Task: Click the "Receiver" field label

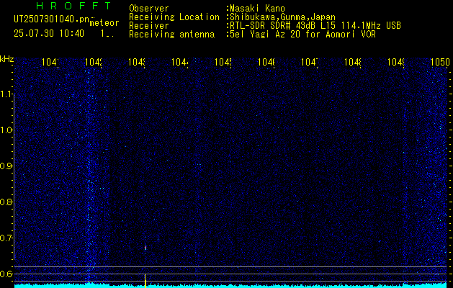Action: (149, 26)
